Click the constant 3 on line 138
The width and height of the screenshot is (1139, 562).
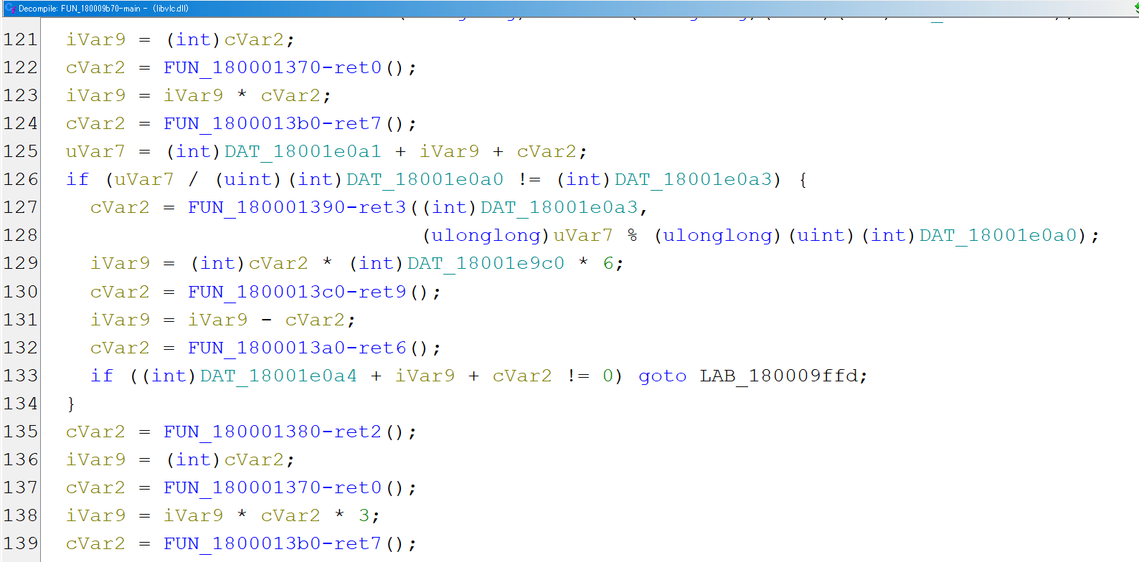pos(364,515)
